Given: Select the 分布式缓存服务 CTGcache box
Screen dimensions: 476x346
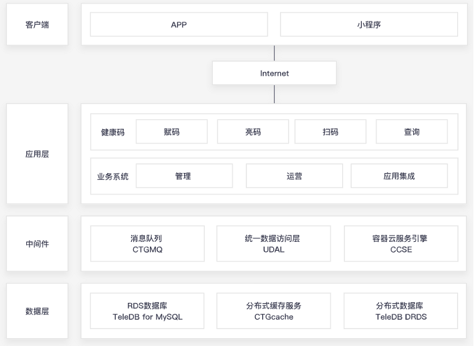Looking at the screenshot, I should [x=273, y=311].
